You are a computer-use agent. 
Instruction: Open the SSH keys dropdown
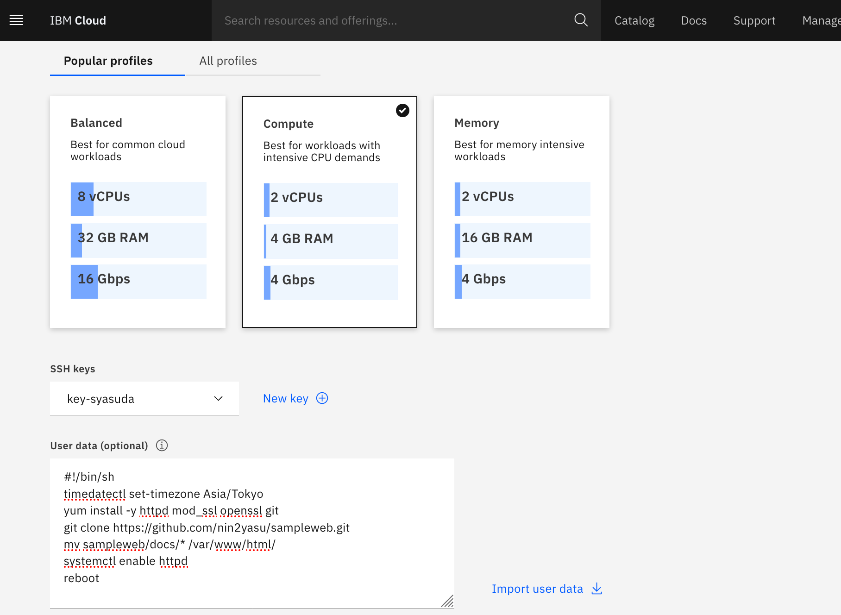pos(144,399)
